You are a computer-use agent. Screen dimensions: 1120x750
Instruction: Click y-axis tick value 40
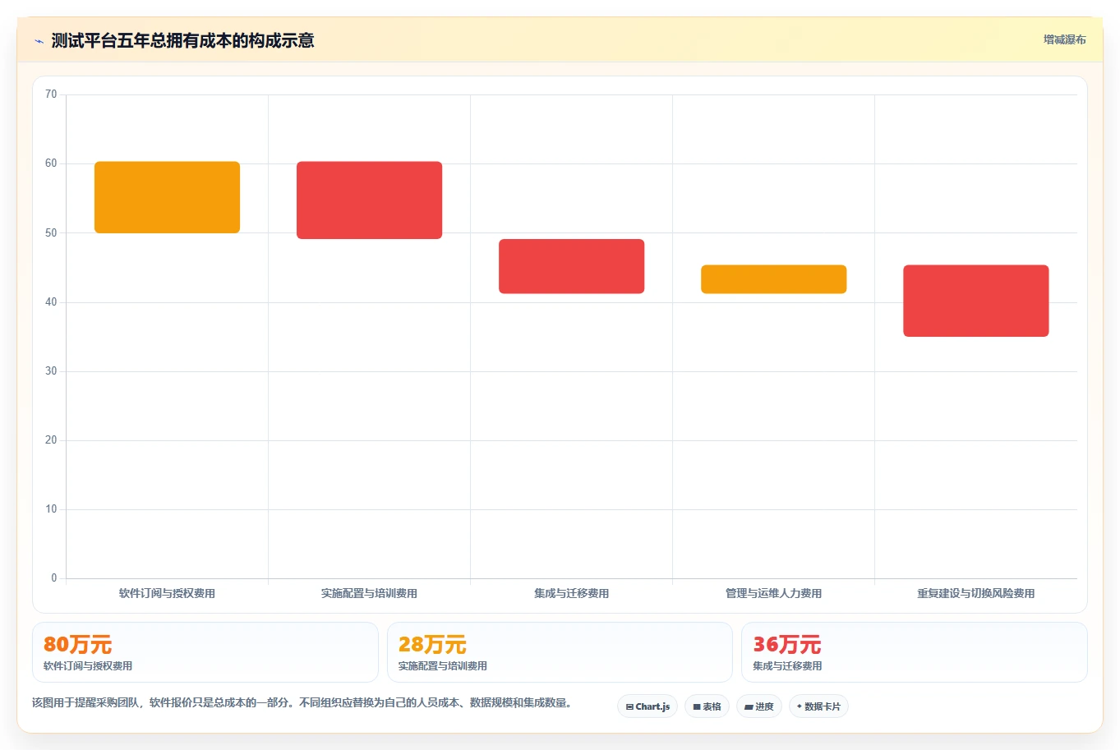51,301
